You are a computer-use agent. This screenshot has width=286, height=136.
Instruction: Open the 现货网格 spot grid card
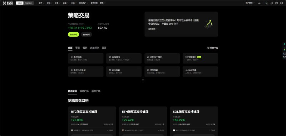click(86, 58)
